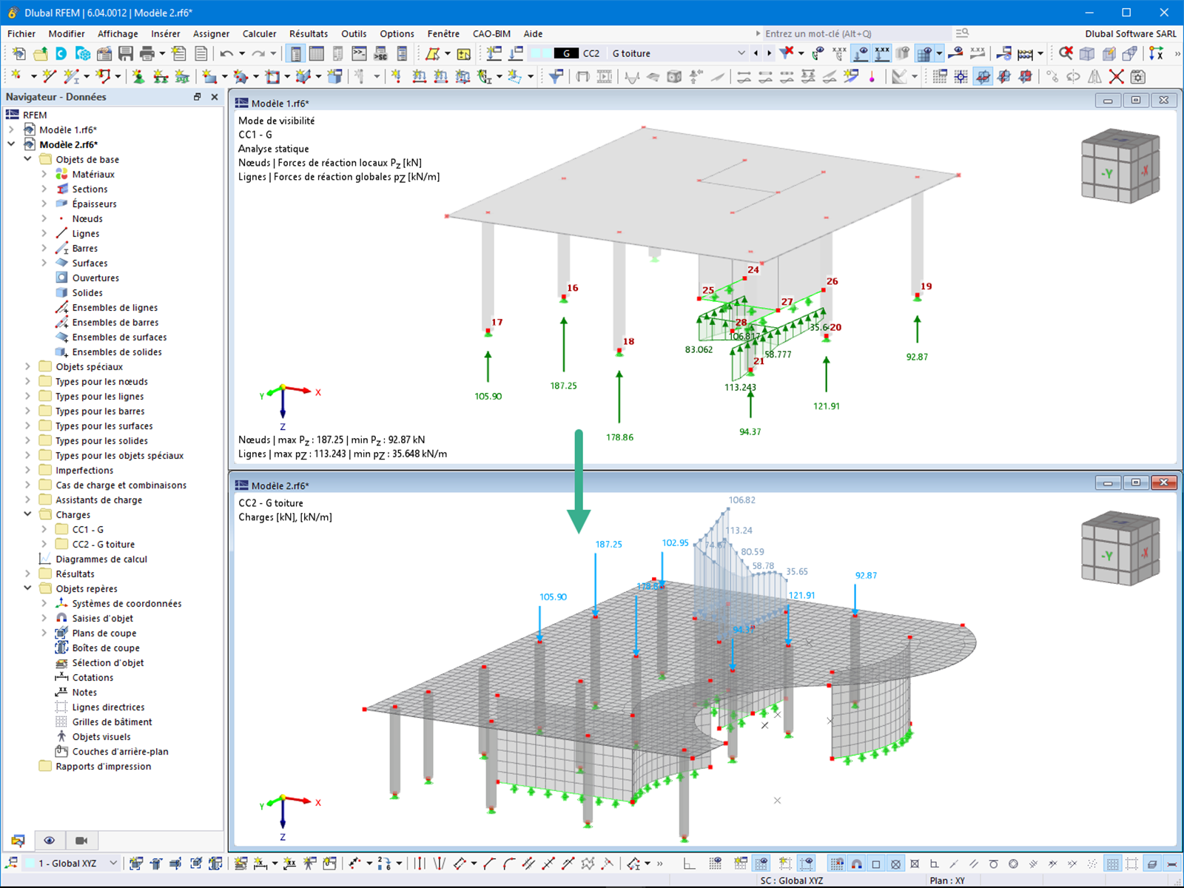Select CC2 - G toiture in the tree
The image size is (1184, 888).
[103, 545]
